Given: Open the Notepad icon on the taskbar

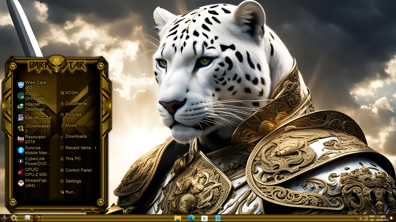Looking at the screenshot, I should coord(218,218).
